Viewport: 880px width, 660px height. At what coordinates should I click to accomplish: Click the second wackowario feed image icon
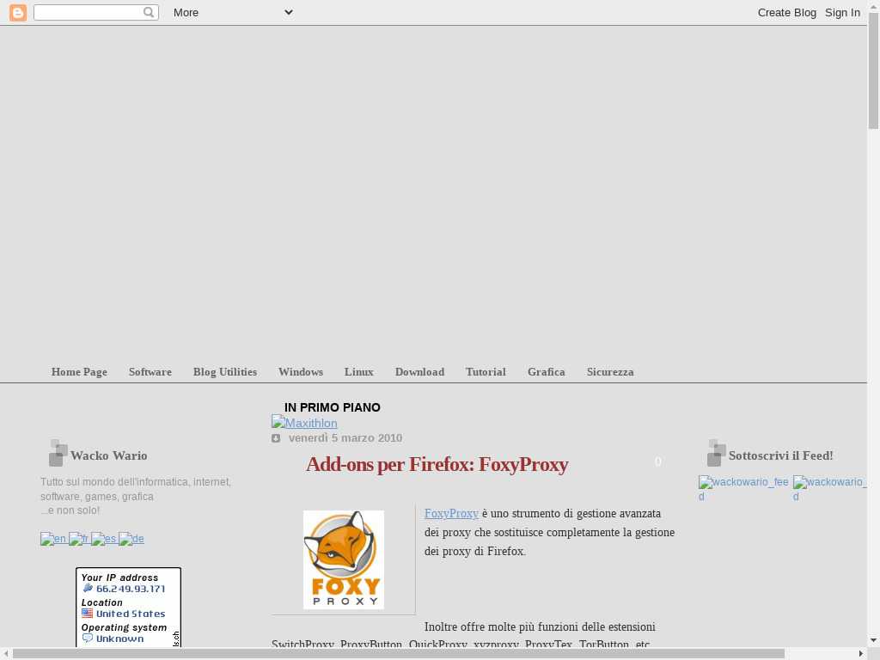click(x=829, y=488)
